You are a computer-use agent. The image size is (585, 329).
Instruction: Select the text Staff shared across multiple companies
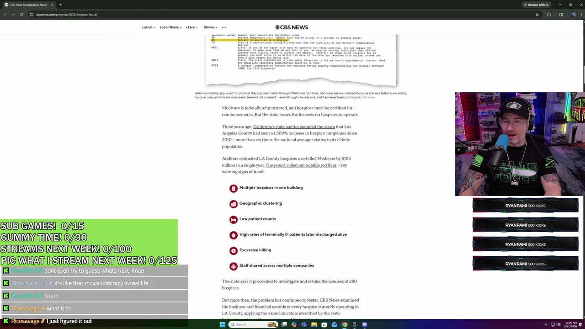point(277,265)
